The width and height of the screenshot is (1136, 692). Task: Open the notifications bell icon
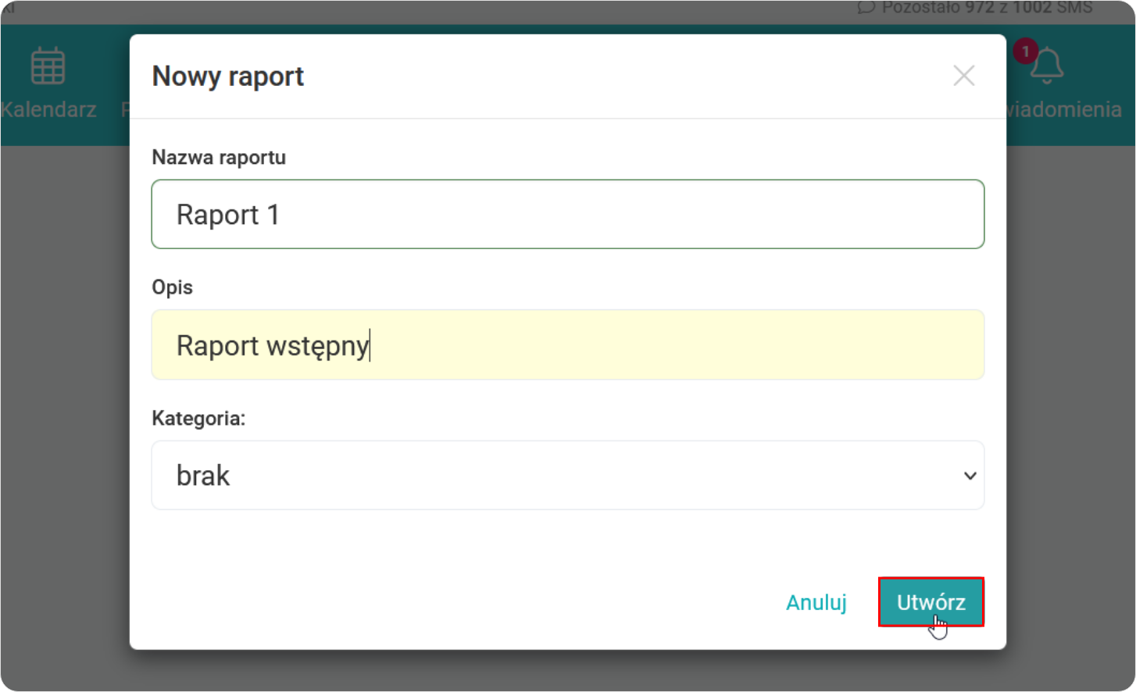(1047, 66)
